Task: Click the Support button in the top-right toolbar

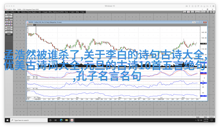Action: pyautogui.click(x=197, y=12)
